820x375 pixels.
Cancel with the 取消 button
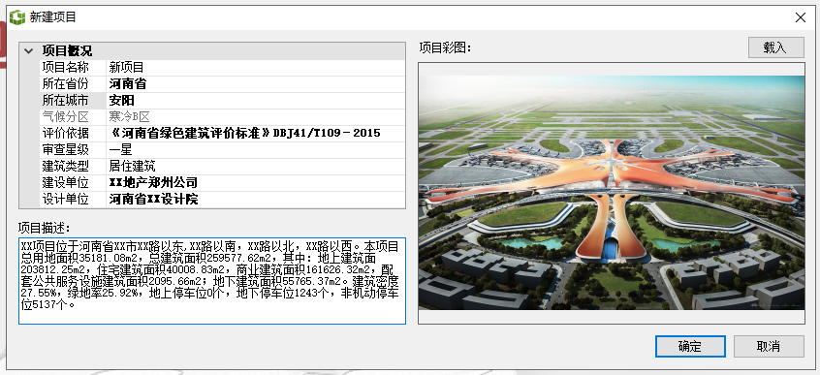(x=769, y=346)
